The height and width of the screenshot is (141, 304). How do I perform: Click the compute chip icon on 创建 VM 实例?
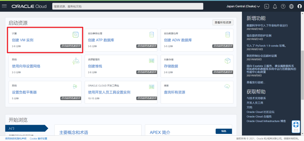click(76, 35)
